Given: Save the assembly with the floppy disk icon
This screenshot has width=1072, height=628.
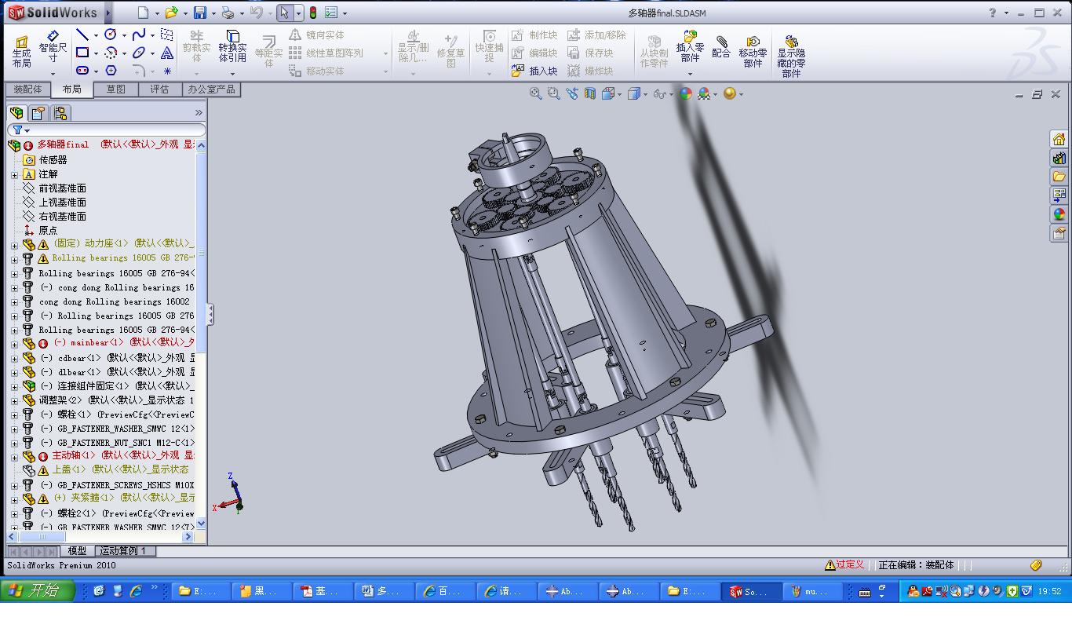Looking at the screenshot, I should tap(200, 13).
